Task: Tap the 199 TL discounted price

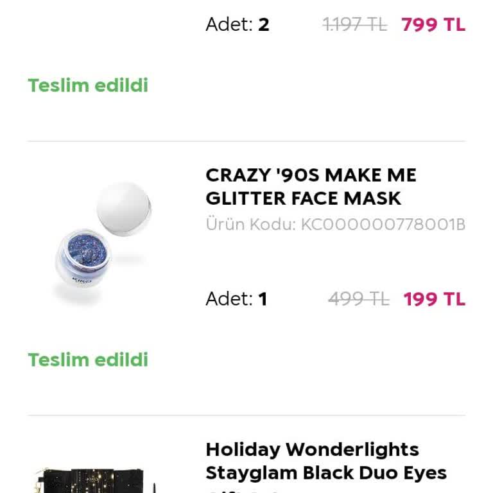Action: pos(434,299)
